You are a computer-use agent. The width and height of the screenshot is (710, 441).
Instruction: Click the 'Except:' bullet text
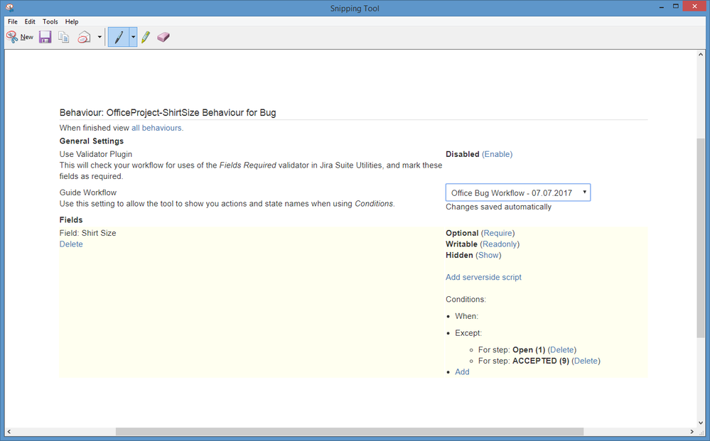468,333
